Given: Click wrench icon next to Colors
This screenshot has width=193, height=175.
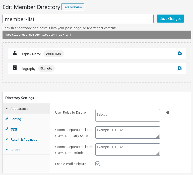Looking at the screenshot, I should coord(7,149).
